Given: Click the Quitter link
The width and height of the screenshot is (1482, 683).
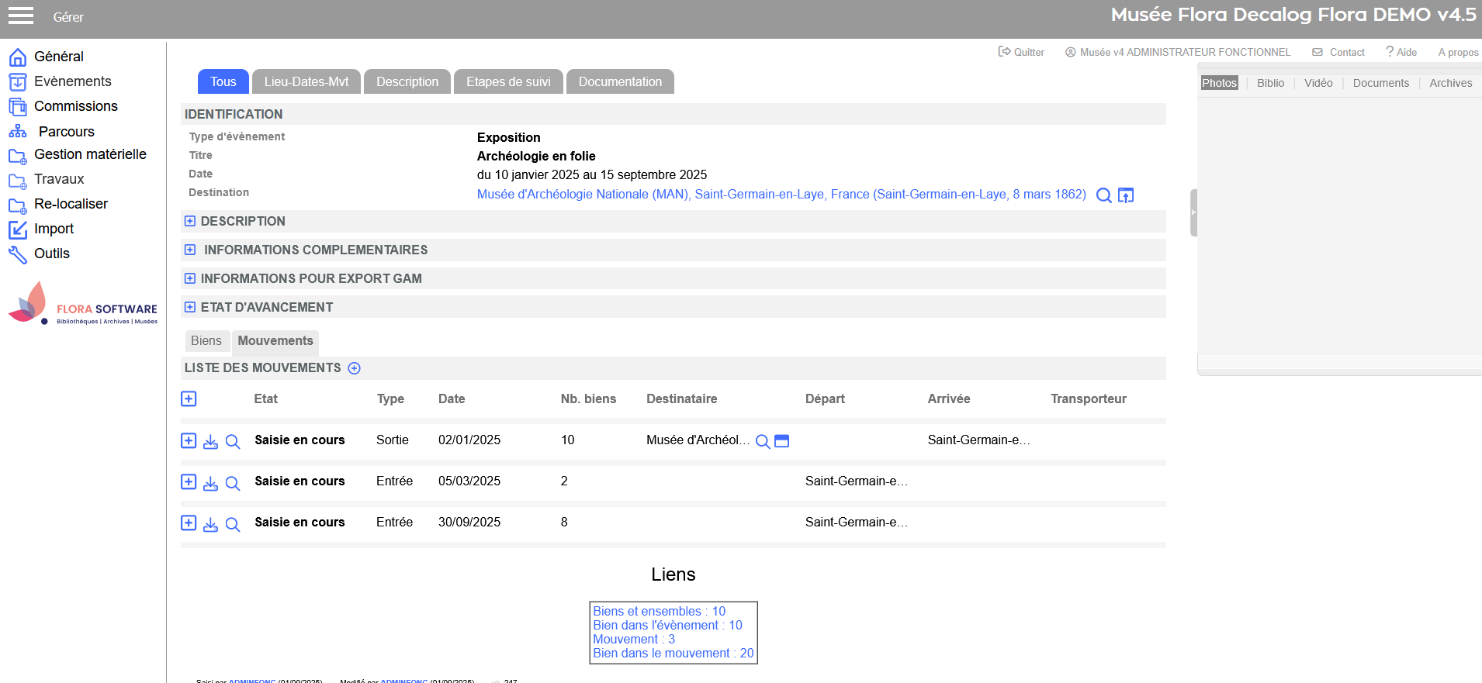Looking at the screenshot, I should tap(1021, 52).
